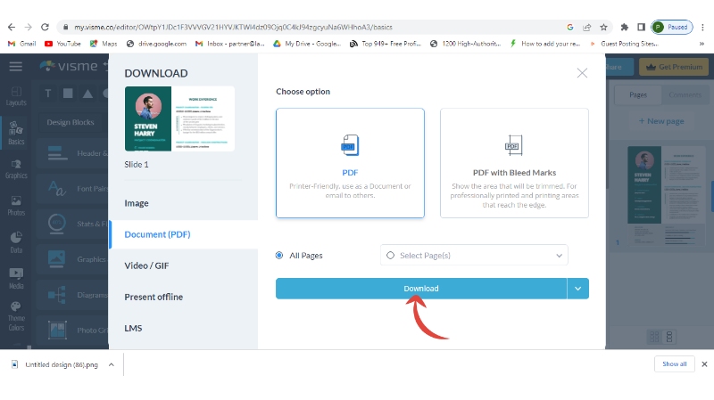Reload the page in the browser

[46, 28]
